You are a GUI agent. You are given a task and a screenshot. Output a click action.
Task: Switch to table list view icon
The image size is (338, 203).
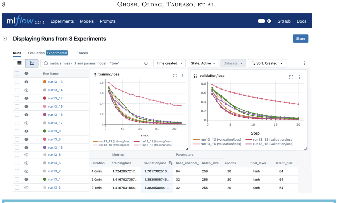click(x=19, y=63)
